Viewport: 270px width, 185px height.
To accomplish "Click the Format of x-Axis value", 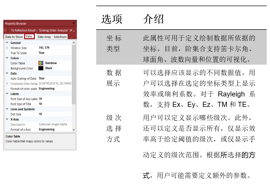I will 47,129.
